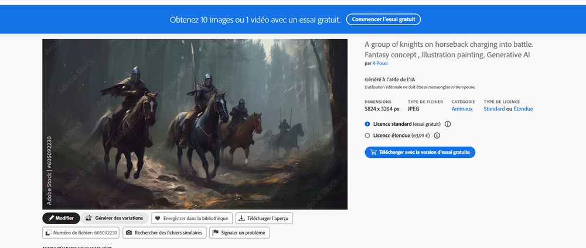Open the info icon next to Licence étendue

(x=437, y=136)
